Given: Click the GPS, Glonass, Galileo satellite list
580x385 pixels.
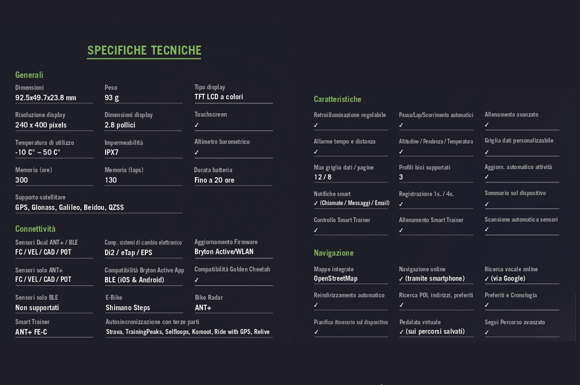Looking at the screenshot, I should [x=69, y=207].
